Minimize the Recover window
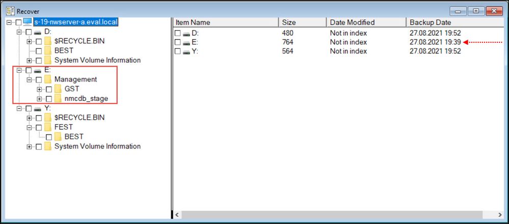 tap(459, 11)
